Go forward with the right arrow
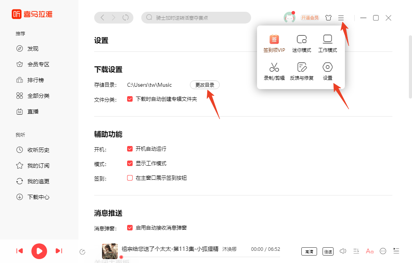412x263 pixels. 113,18
